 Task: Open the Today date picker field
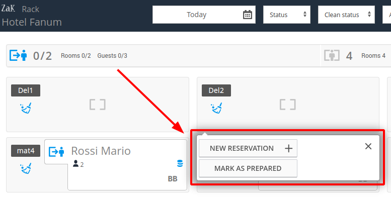click(204, 15)
